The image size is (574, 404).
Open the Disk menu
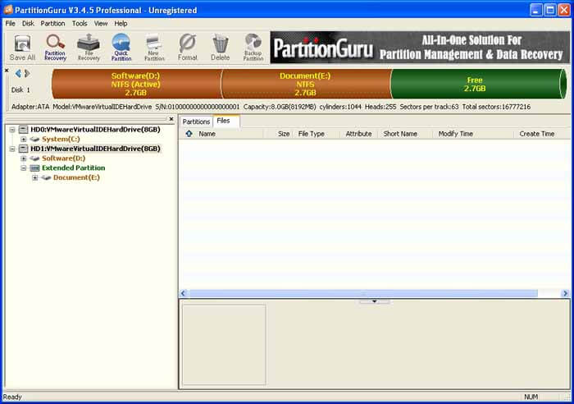28,24
